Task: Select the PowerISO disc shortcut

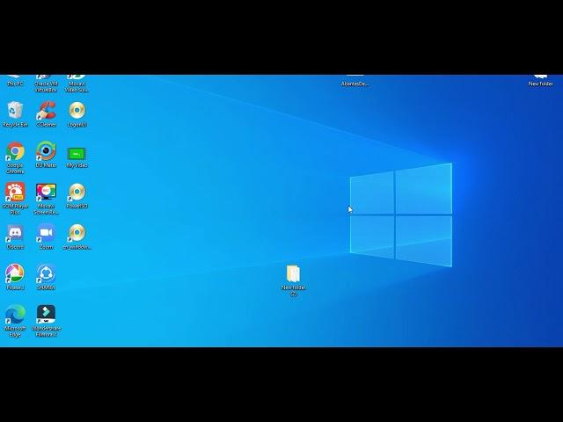Action: [77, 196]
